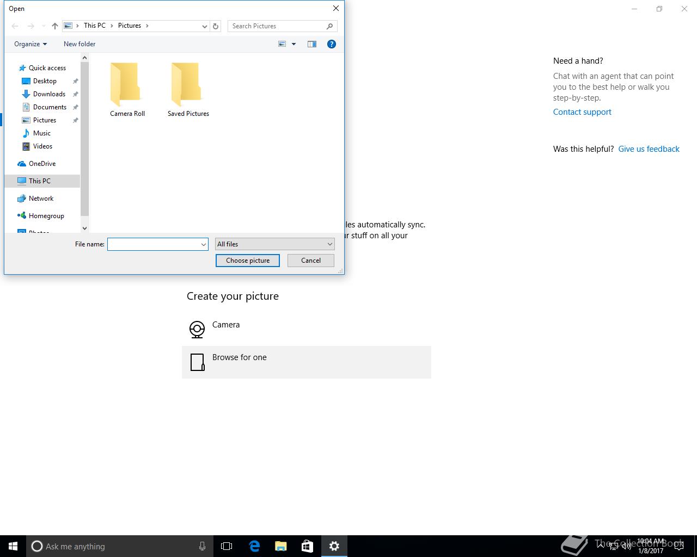Image resolution: width=697 pixels, height=557 pixels.
Task: Open the Action Center notifications icon
Action: coord(678,546)
